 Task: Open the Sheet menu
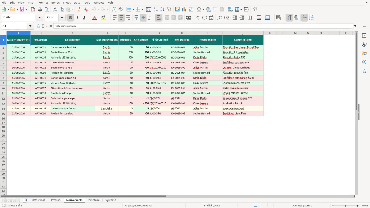pos(67,2)
